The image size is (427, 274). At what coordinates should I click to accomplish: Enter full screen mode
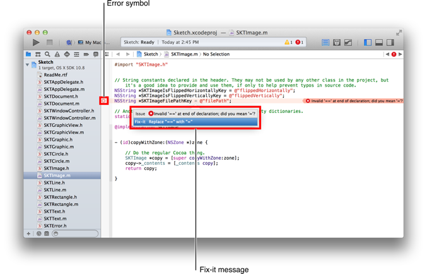(399, 33)
